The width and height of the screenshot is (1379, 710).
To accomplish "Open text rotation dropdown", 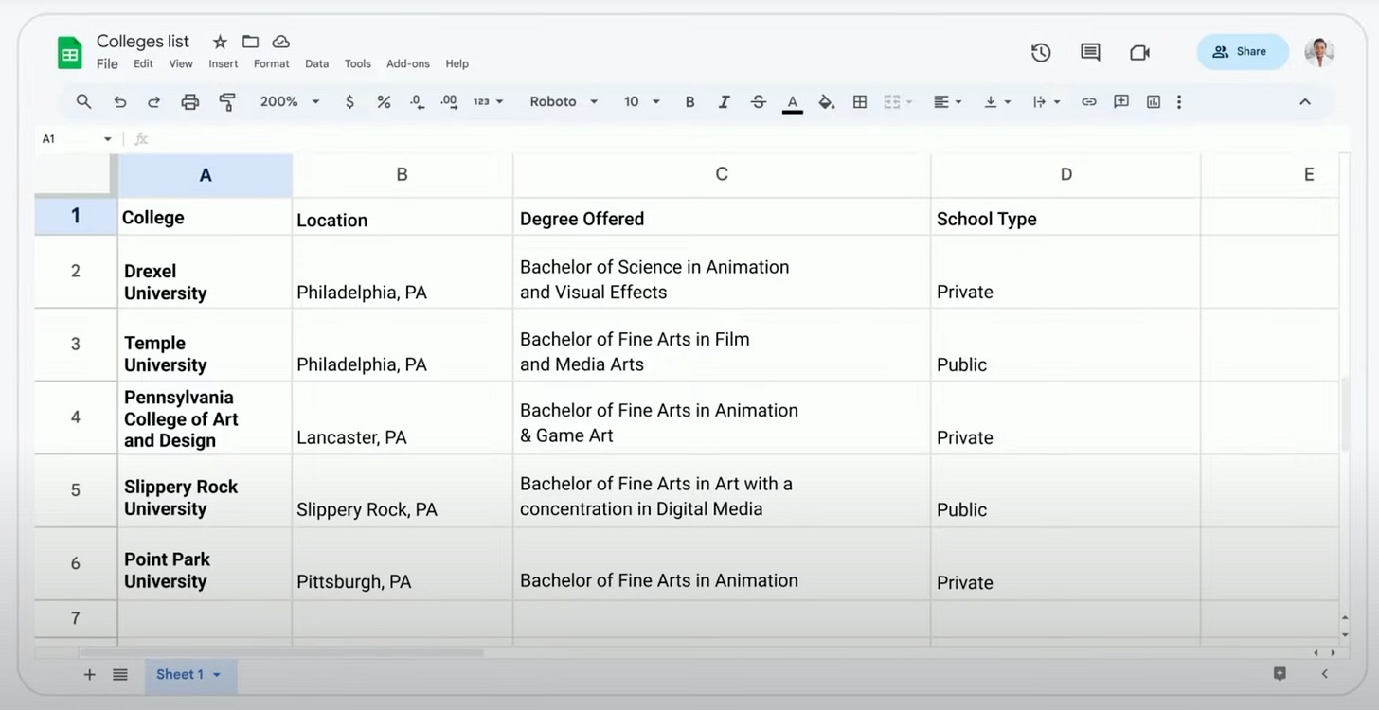I will (x=1046, y=101).
